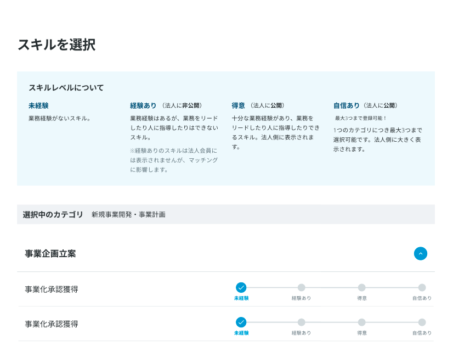Click the 1つのカテゴリにつき最大3つまで description

pyautogui.click(x=378, y=140)
